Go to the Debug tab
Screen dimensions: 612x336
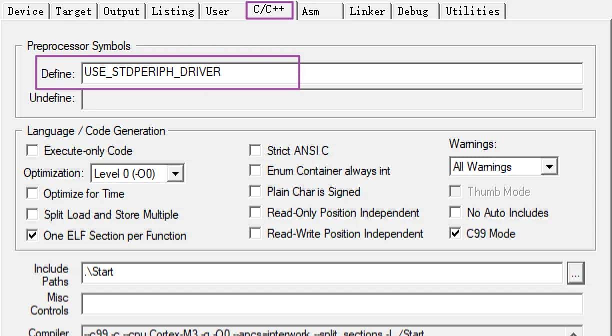(x=413, y=11)
